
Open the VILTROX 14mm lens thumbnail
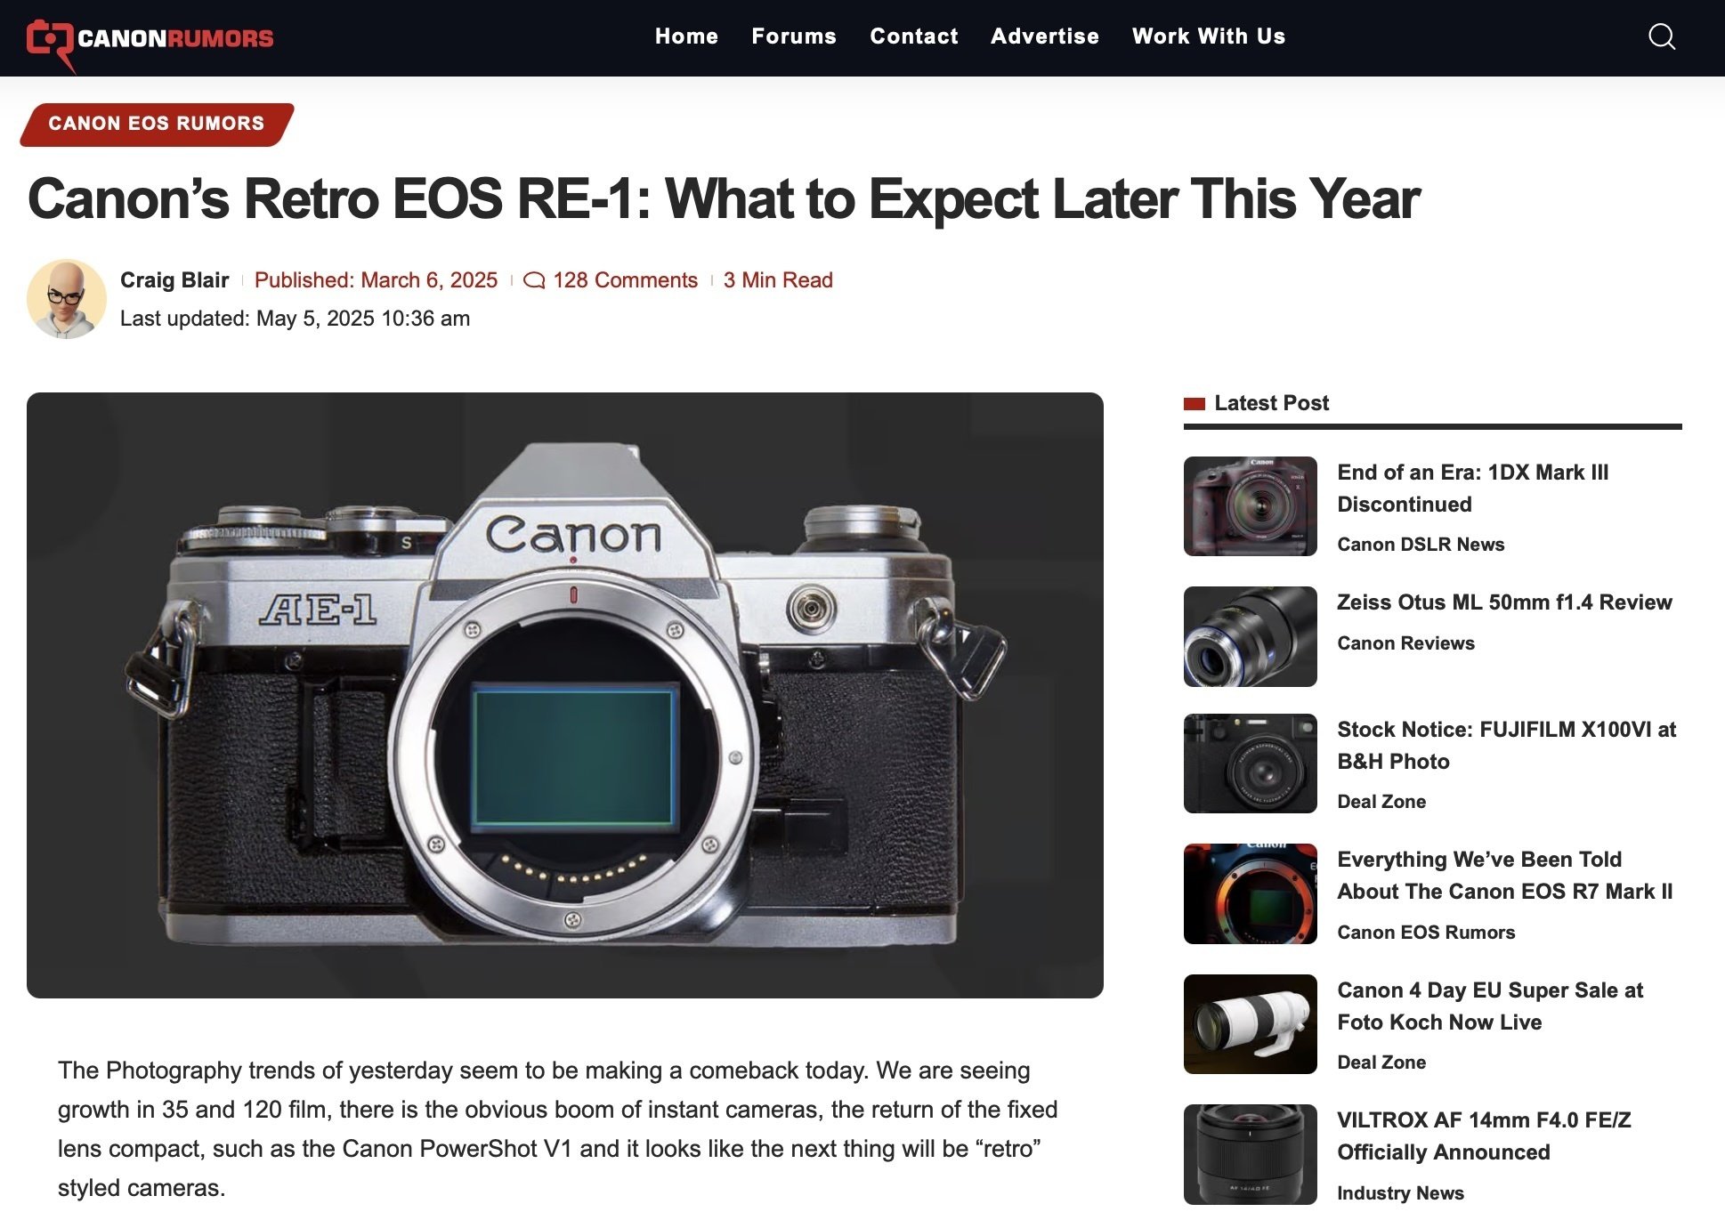pyautogui.click(x=1250, y=1154)
